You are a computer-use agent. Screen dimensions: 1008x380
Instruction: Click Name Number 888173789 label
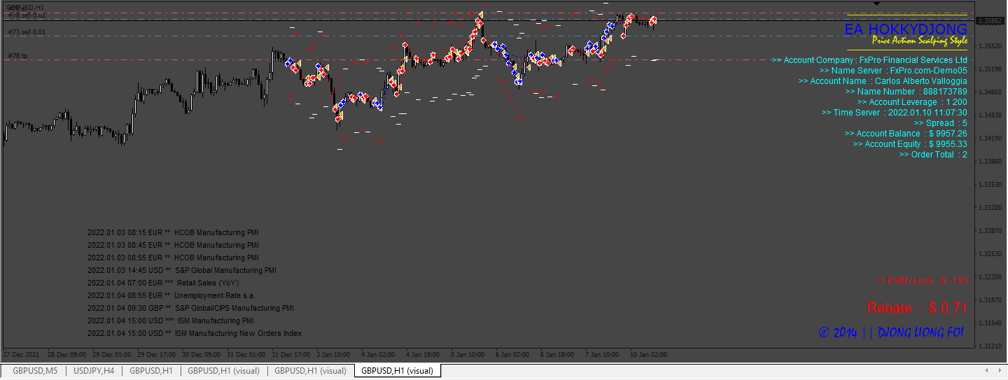point(906,92)
